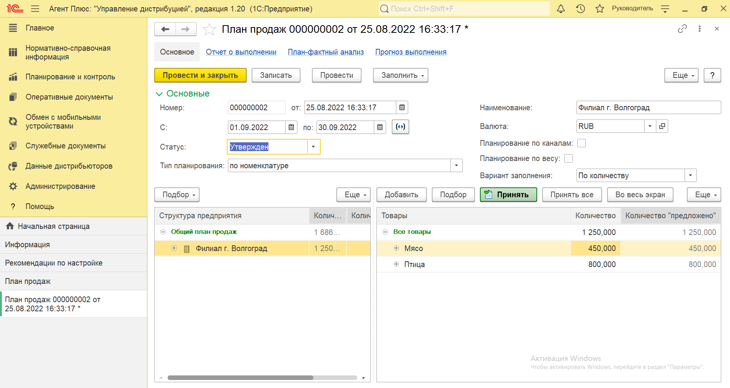Add to favorites with title bar star

pos(600,9)
